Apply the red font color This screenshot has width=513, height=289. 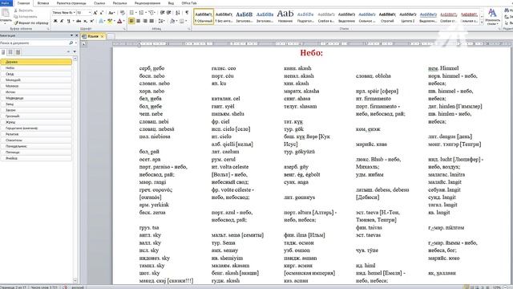pos(119,21)
